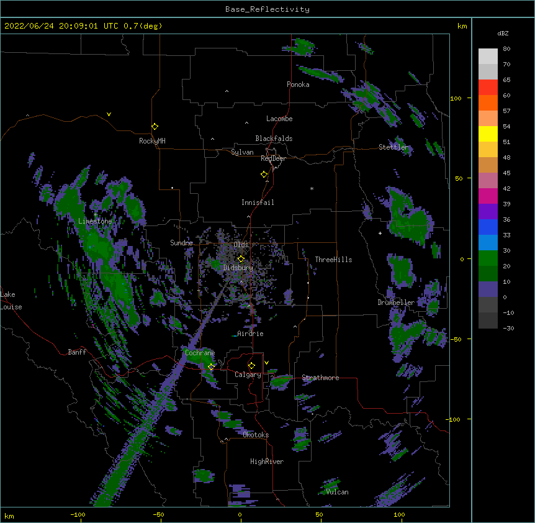Image resolution: width=535 pixels, height=523 pixels.
Task: Click the Lake Louise label
Action: pos(11,301)
